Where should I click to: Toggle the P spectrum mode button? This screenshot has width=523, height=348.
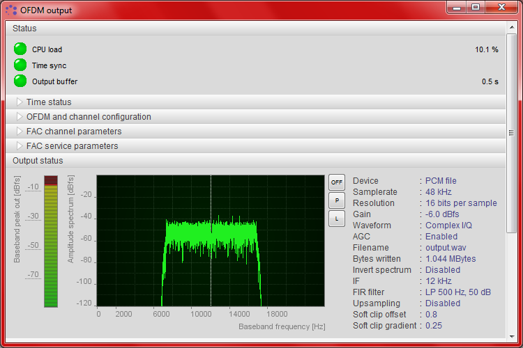pos(337,200)
